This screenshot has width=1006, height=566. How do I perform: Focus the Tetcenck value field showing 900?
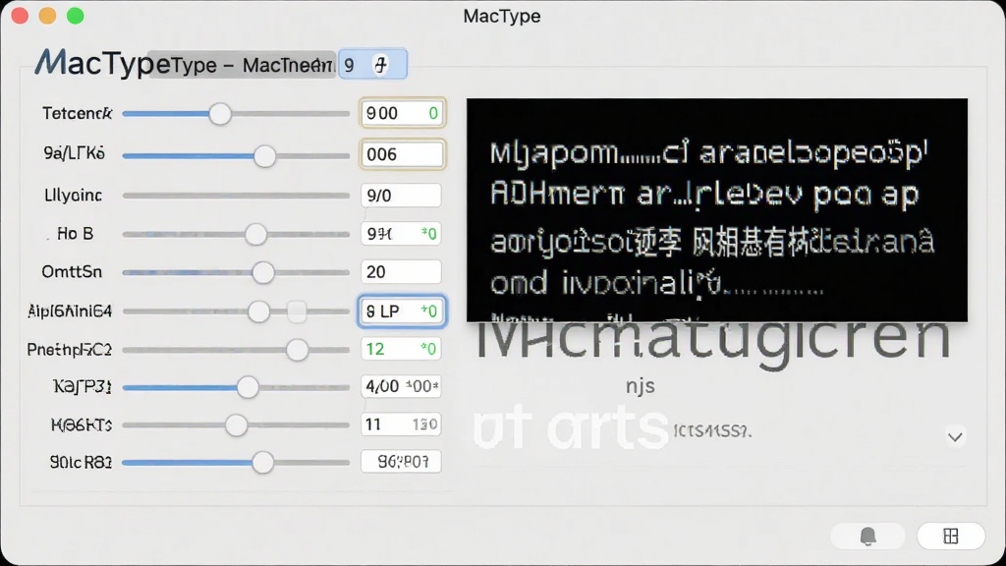click(402, 114)
